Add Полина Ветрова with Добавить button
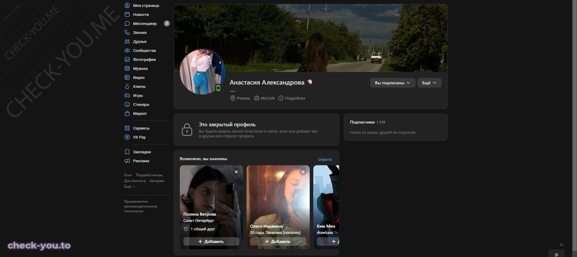Viewport: 577px width, 257px height. pyautogui.click(x=211, y=241)
